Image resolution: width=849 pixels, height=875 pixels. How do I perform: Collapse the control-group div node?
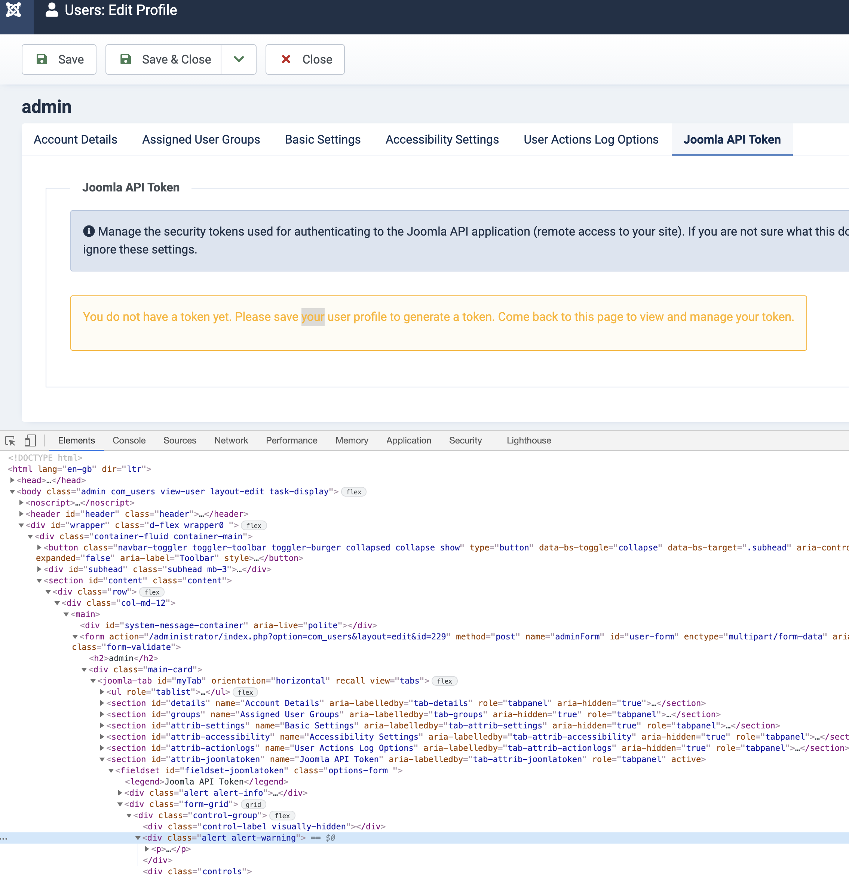pos(129,815)
